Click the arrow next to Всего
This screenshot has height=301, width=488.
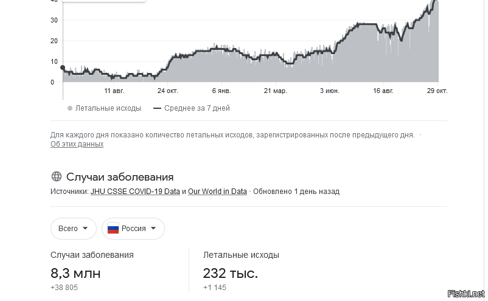pyautogui.click(x=85, y=228)
